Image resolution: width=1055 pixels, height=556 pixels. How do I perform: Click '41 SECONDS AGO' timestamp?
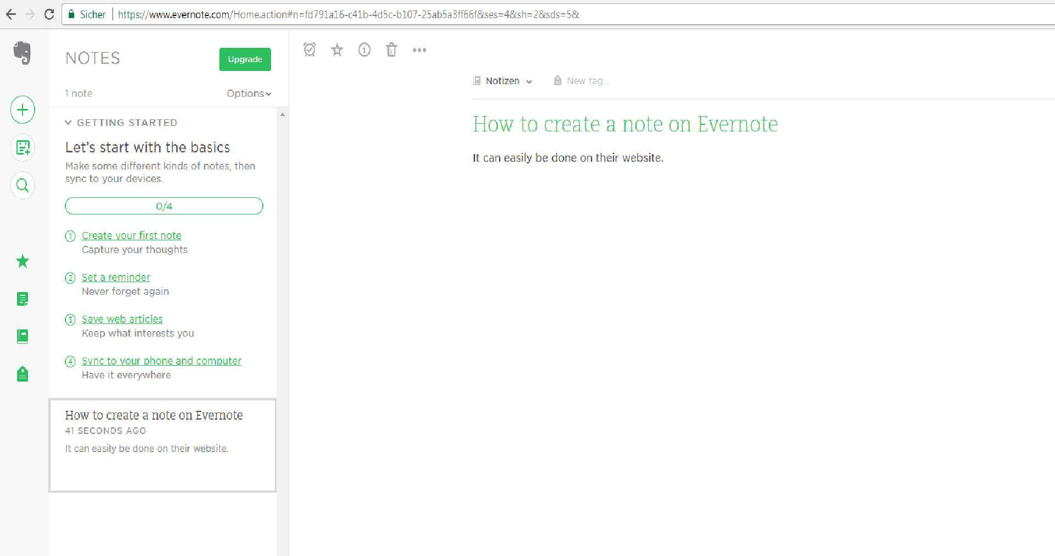(106, 431)
